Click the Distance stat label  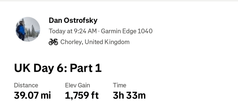pos(26,85)
